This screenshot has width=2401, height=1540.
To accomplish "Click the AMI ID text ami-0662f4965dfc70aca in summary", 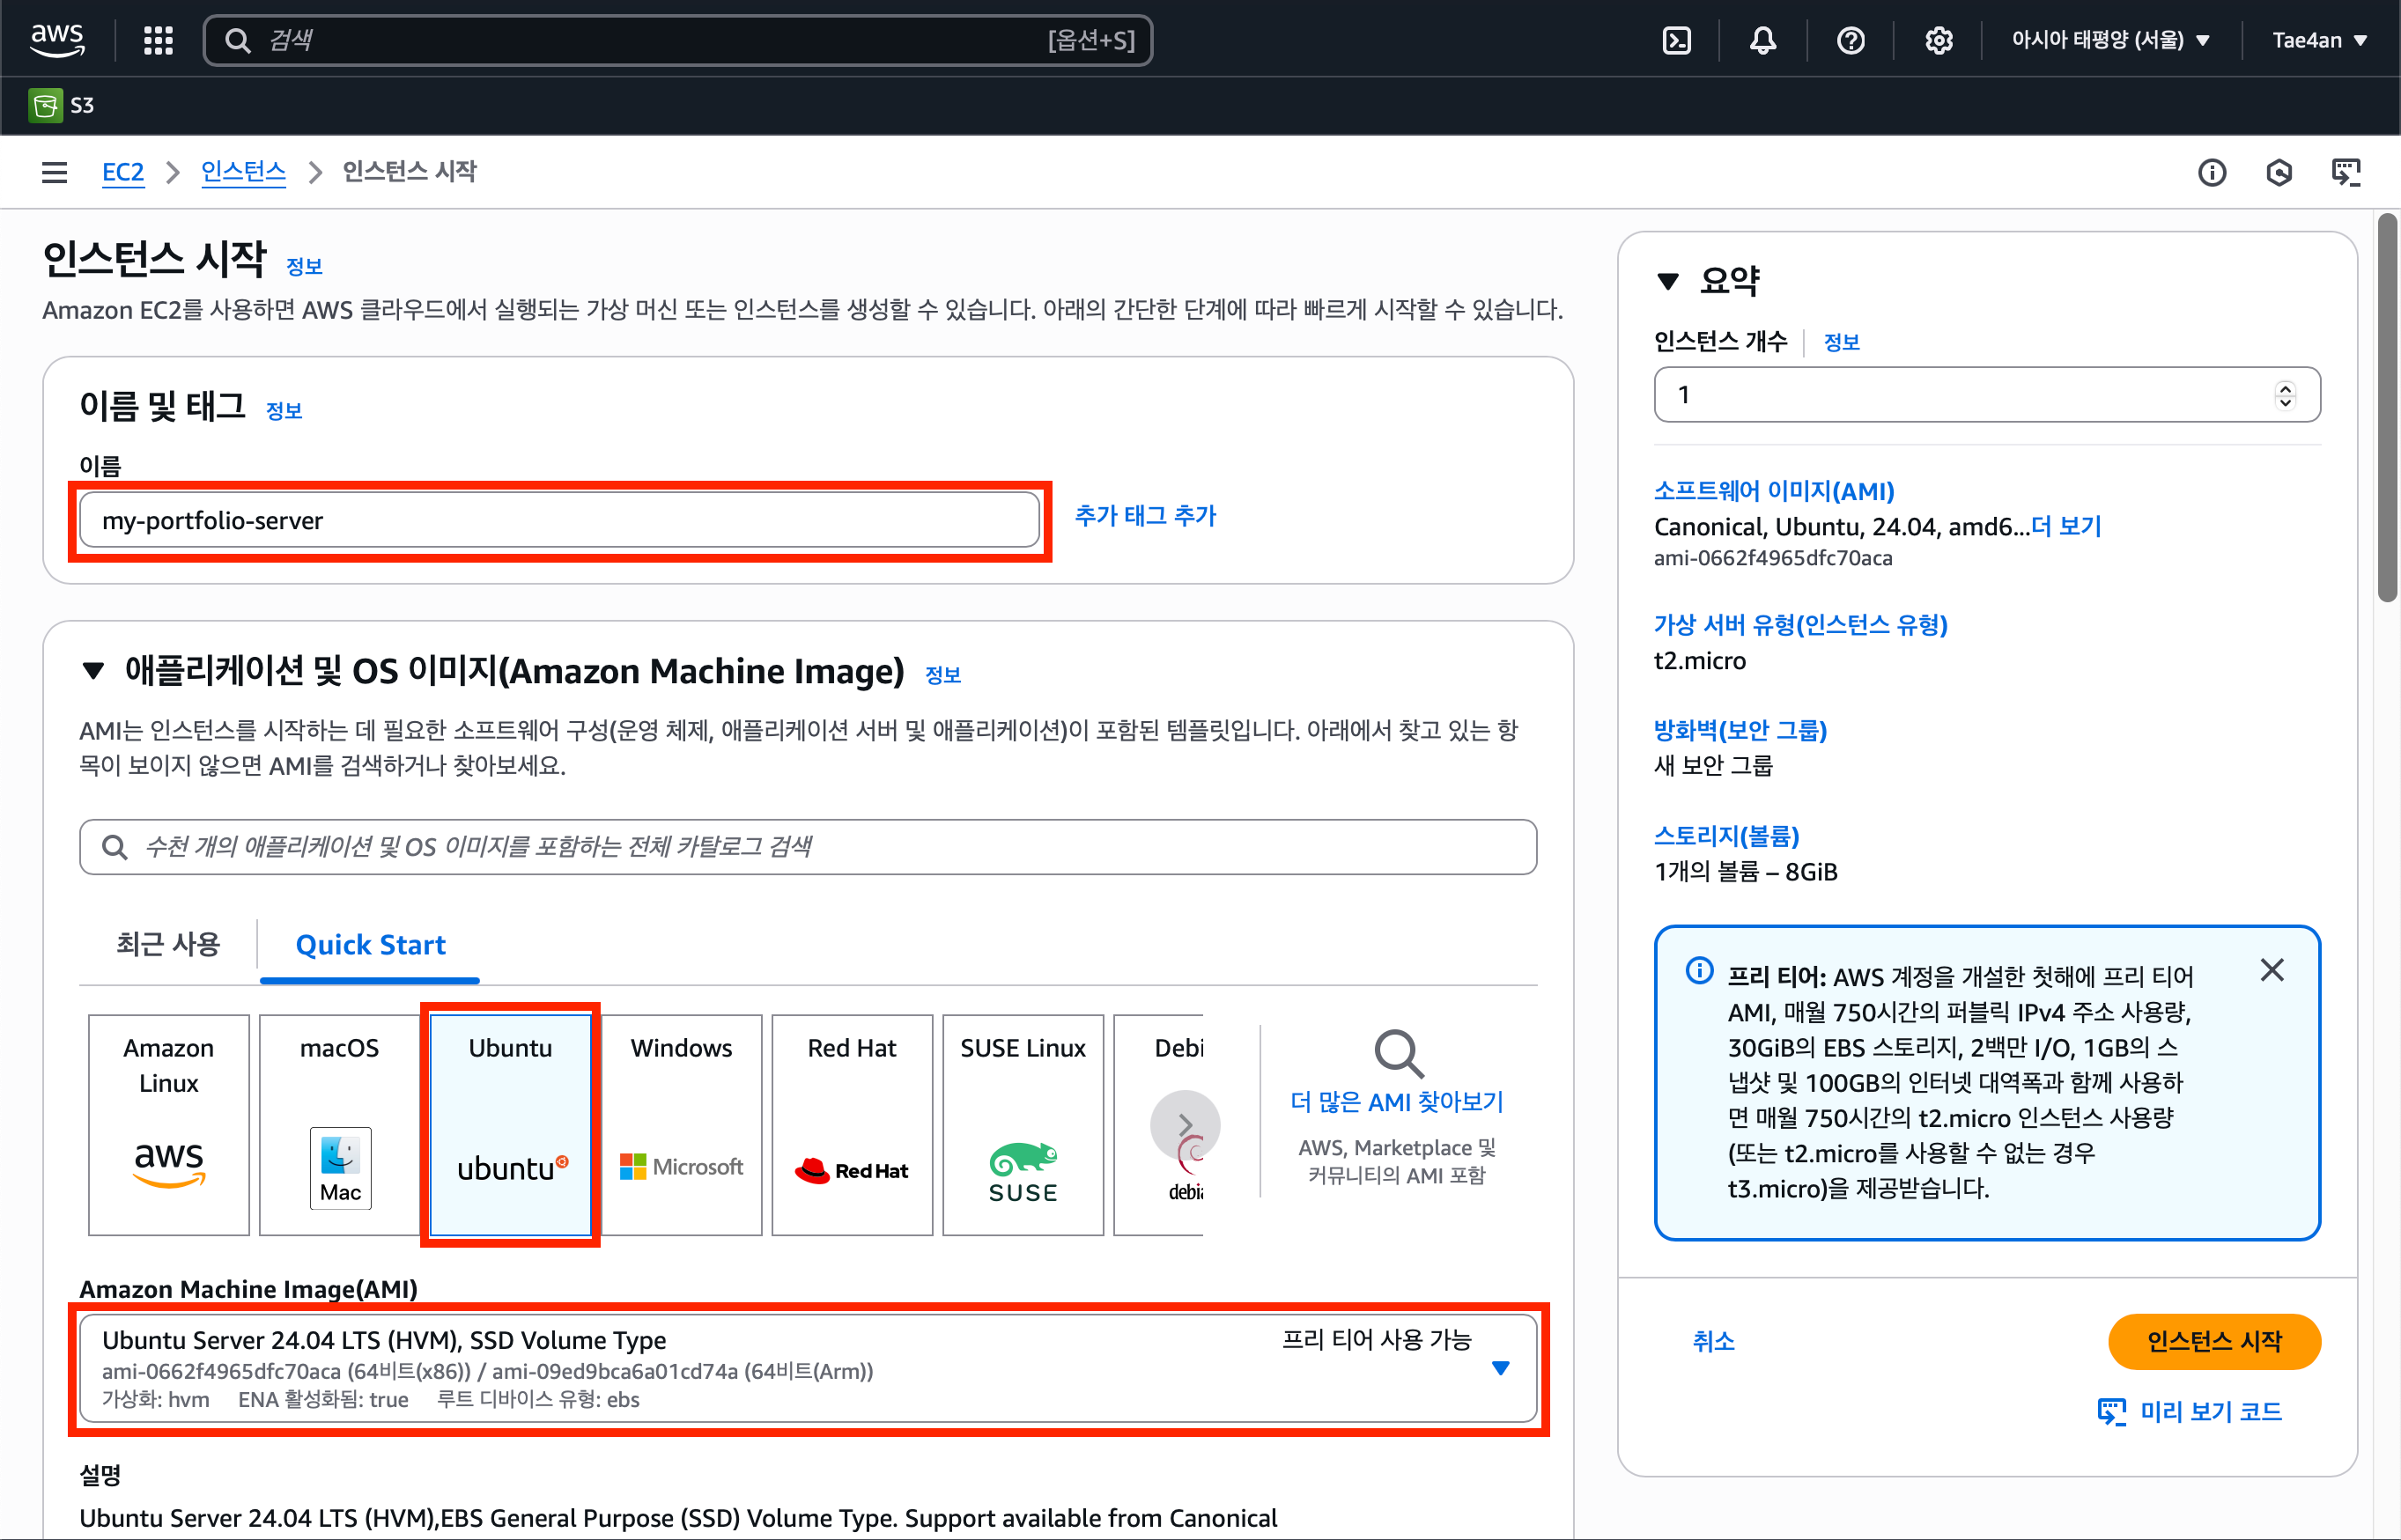I will (1773, 558).
